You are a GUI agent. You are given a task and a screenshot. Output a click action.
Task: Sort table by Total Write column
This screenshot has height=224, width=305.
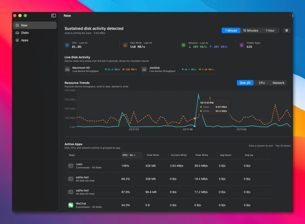click(152, 155)
